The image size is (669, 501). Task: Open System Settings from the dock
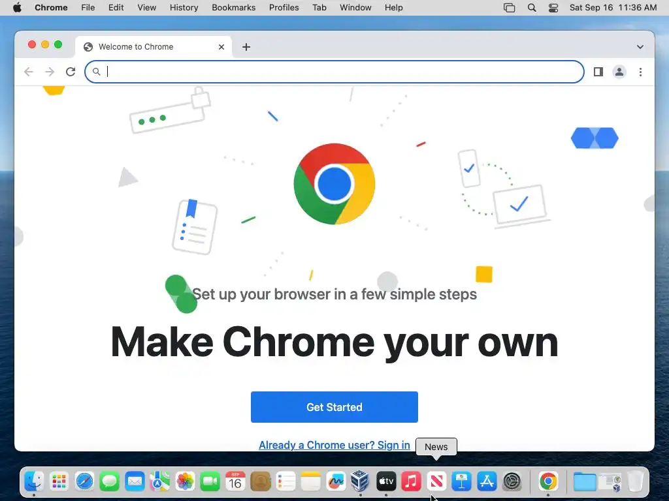click(512, 481)
